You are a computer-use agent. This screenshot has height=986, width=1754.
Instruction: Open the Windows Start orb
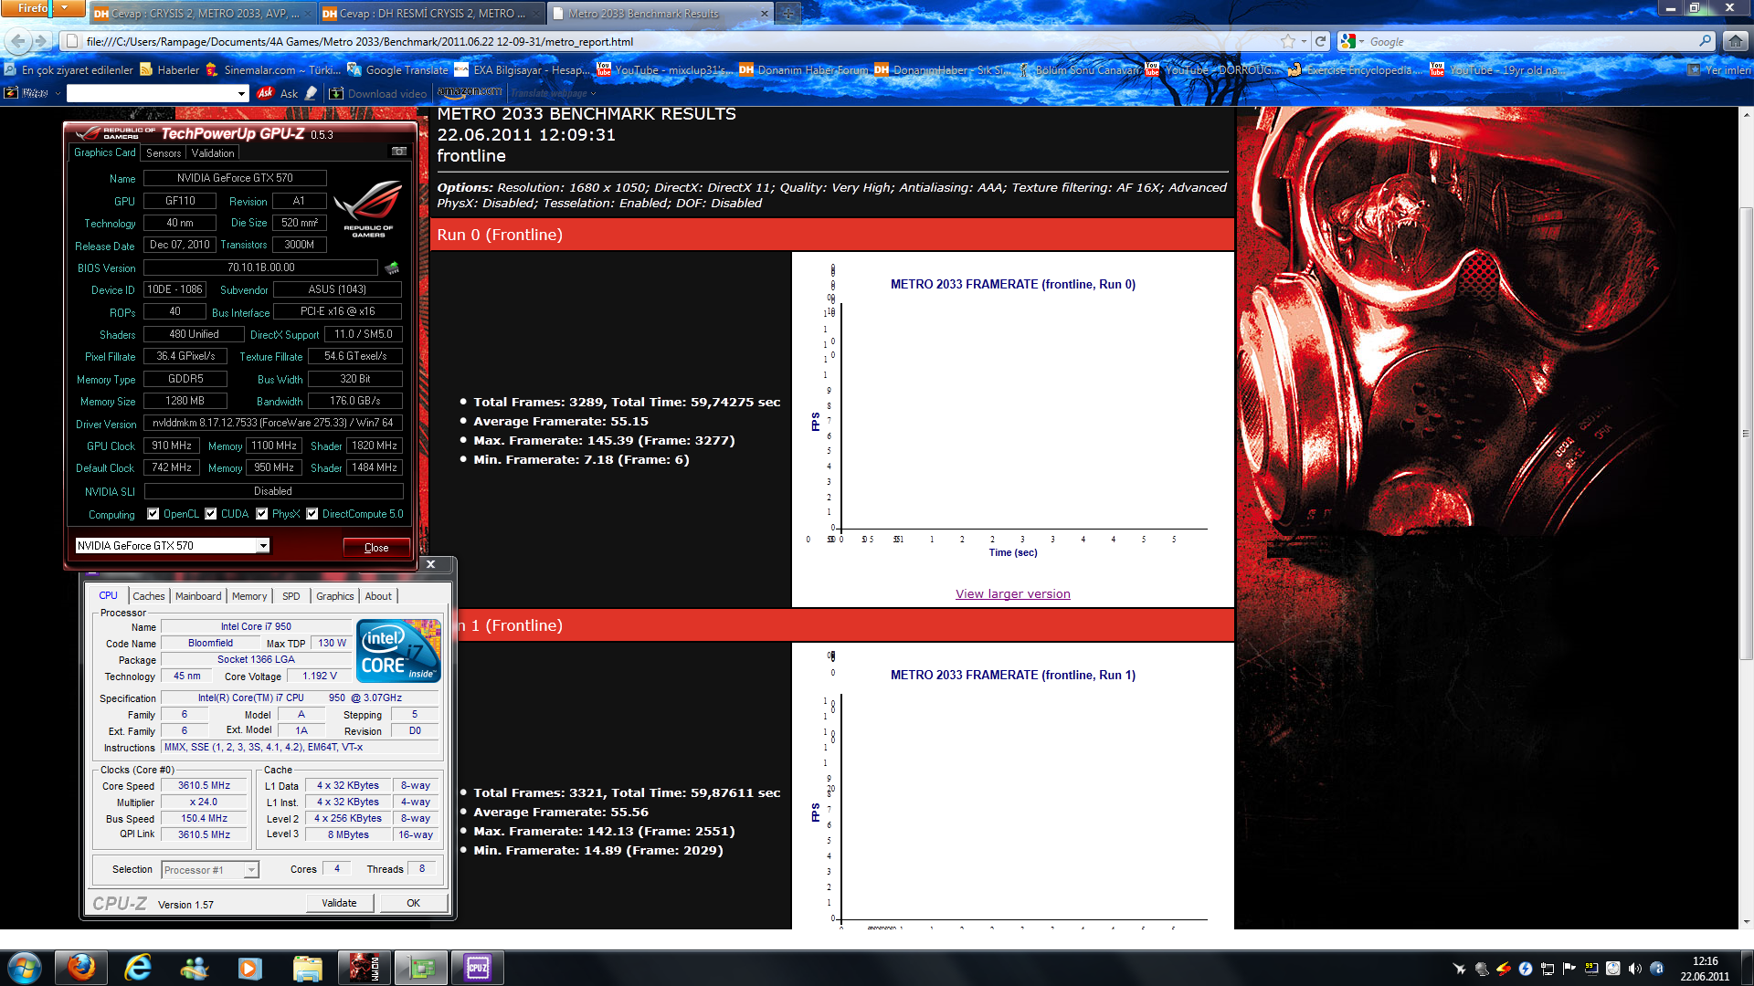pyautogui.click(x=25, y=968)
